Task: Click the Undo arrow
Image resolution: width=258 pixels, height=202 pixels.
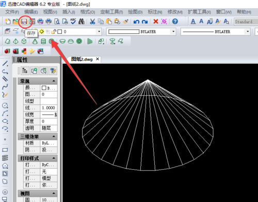Action: point(136,22)
